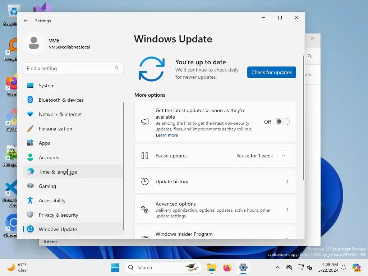368x276 pixels.
Task: Click the Network wifi icon in sidebar
Action: coord(30,114)
